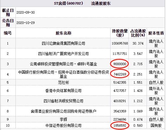Select shareholder 香港中央结算有限公司

pyautogui.click(x=63, y=91)
